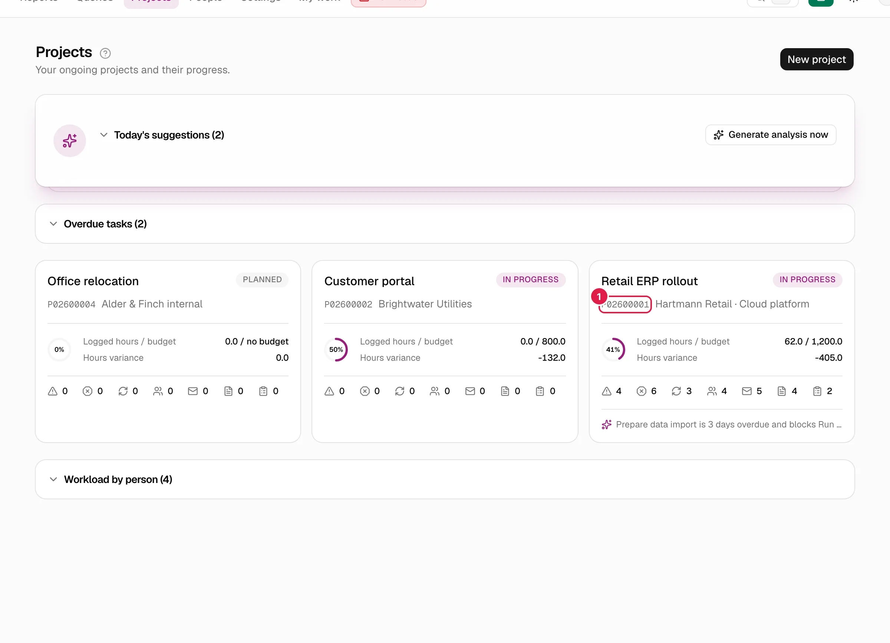Image resolution: width=890 pixels, height=643 pixels.
Task: Click project code P02600002
Action: coord(348,304)
